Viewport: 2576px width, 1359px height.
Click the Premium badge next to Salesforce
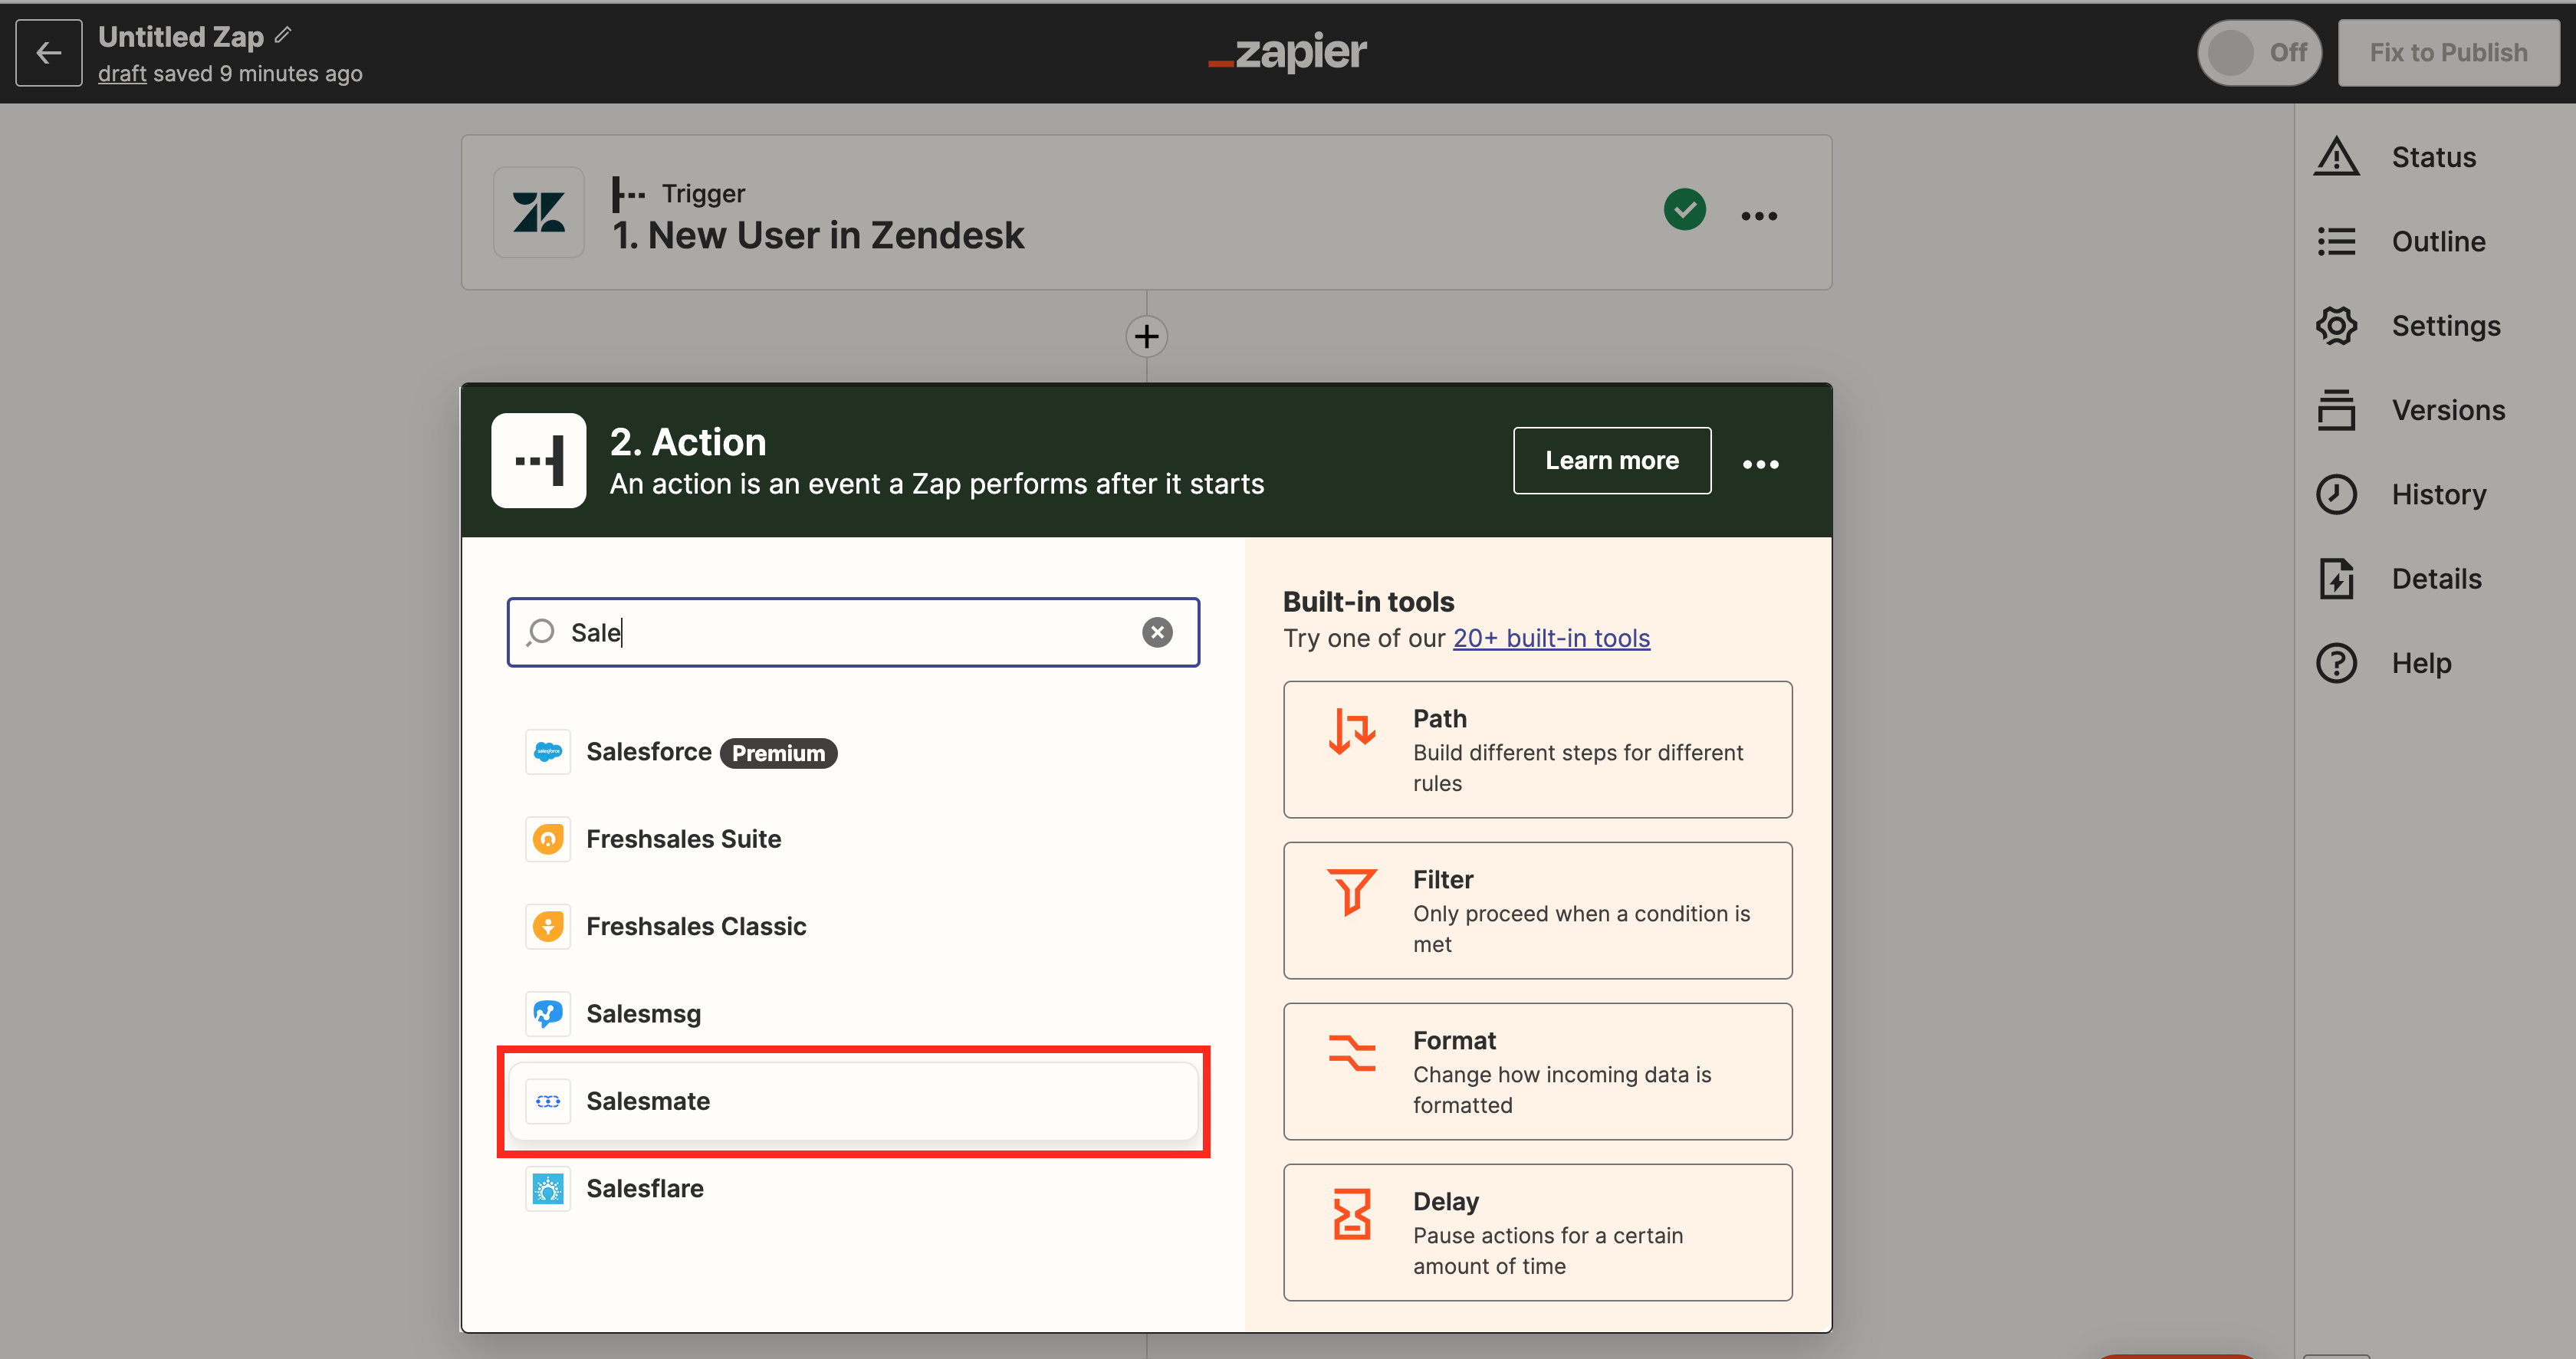tap(779, 753)
